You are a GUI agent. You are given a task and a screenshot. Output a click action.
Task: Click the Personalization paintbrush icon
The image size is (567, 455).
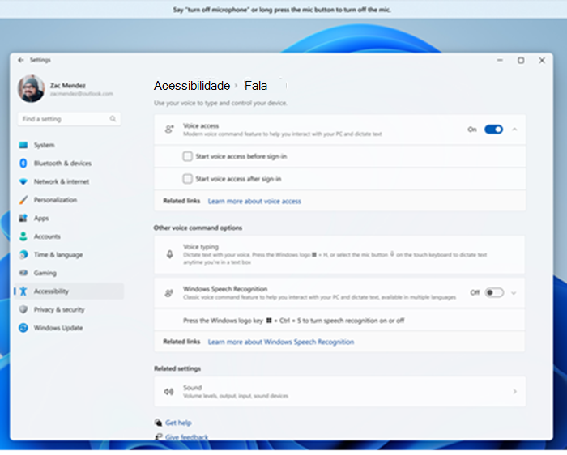point(23,200)
